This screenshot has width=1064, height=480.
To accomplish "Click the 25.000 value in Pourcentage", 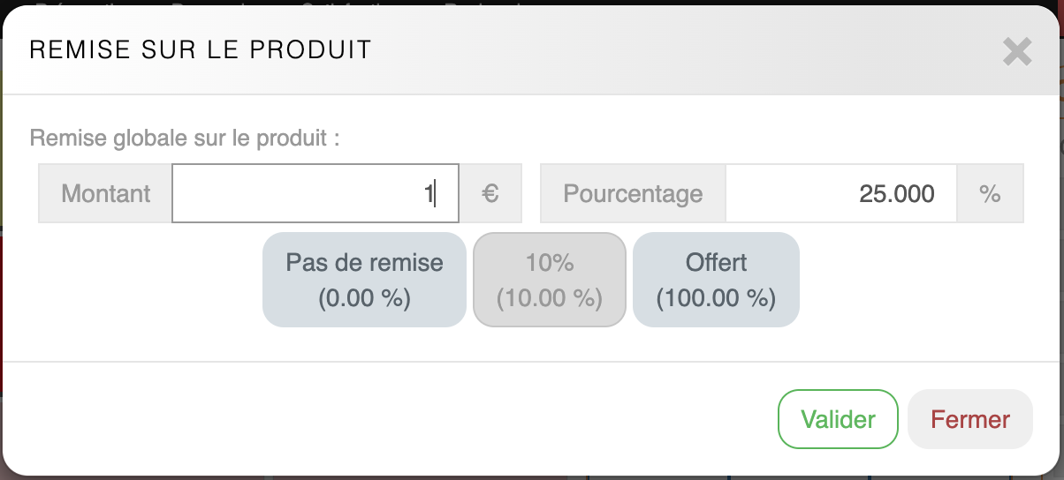I will click(896, 193).
